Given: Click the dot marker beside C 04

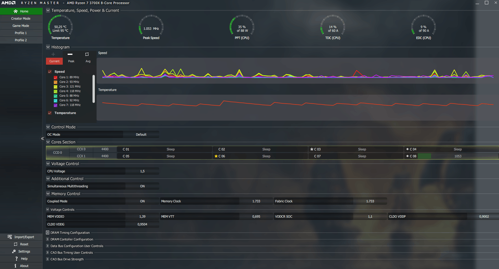Looking at the screenshot, I should pos(407,149).
